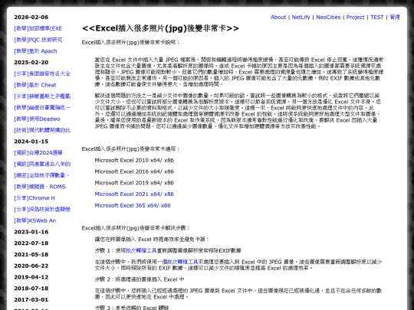The width and height of the screenshot is (414, 310).
Task: Click the 步驟 3 heading text
Action: pos(132,308)
